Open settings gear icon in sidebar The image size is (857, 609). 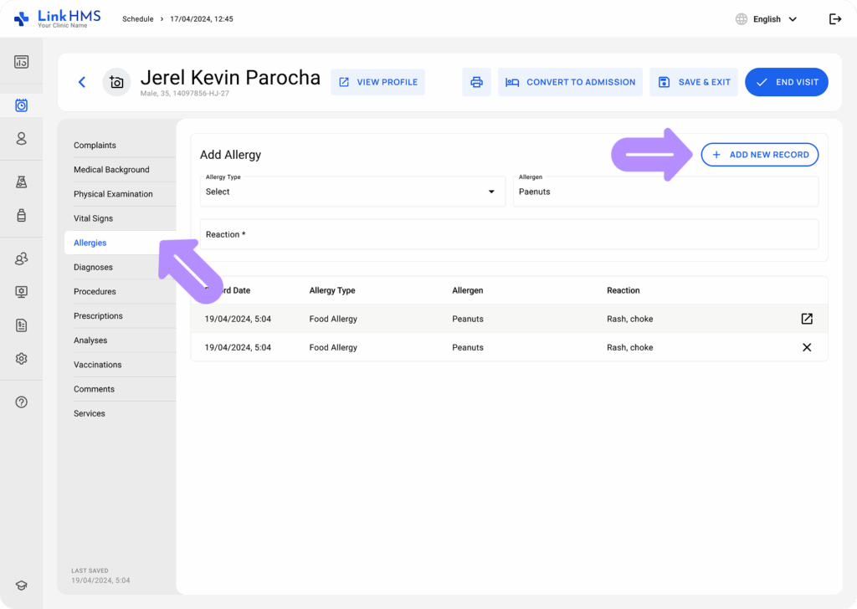pos(22,358)
